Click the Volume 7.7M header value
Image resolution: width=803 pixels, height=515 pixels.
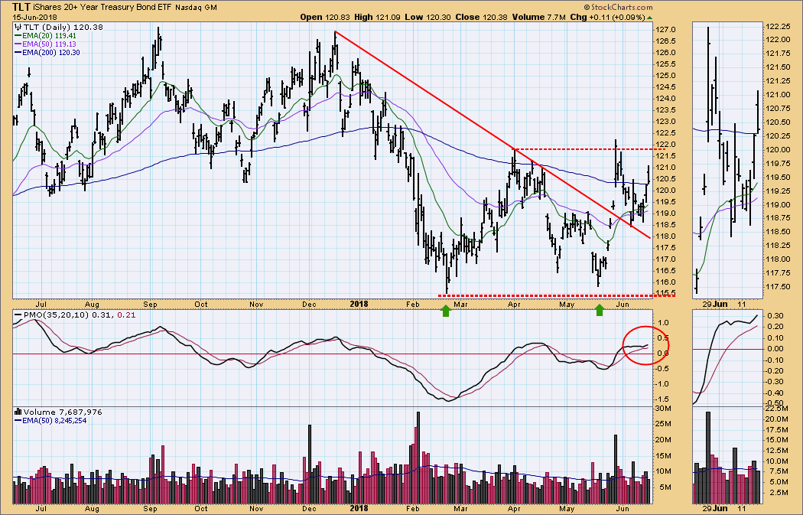(538, 17)
